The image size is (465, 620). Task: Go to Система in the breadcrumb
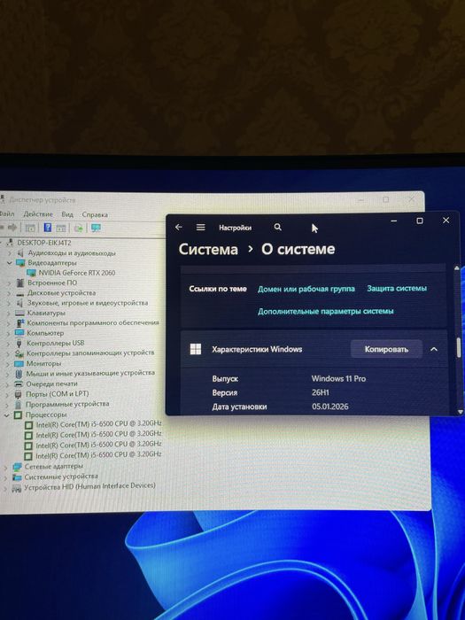208,249
